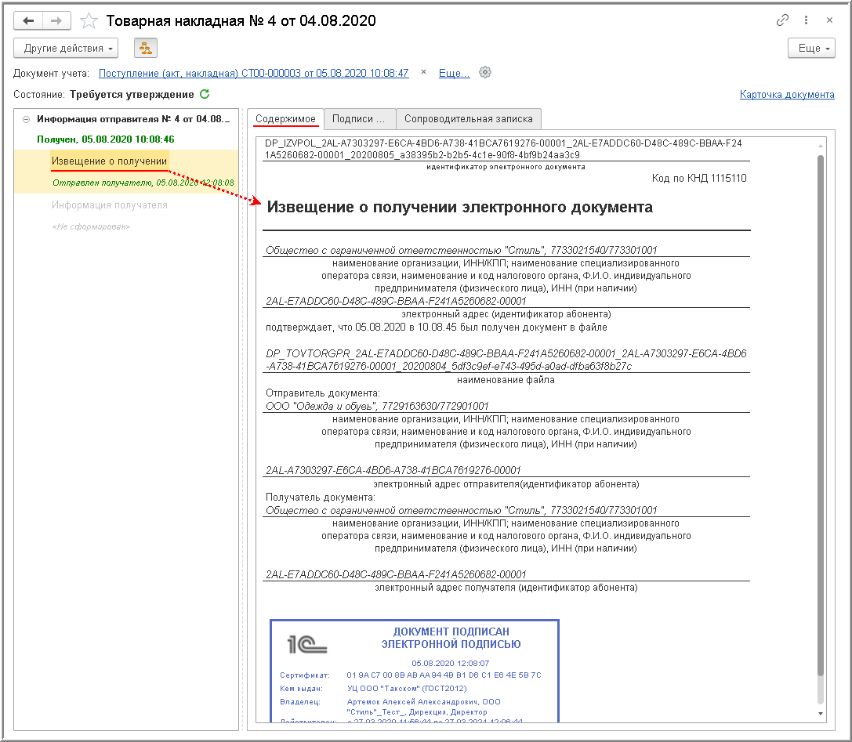Remove linked accounting document with the x icon
The width and height of the screenshot is (852, 742).
424,72
